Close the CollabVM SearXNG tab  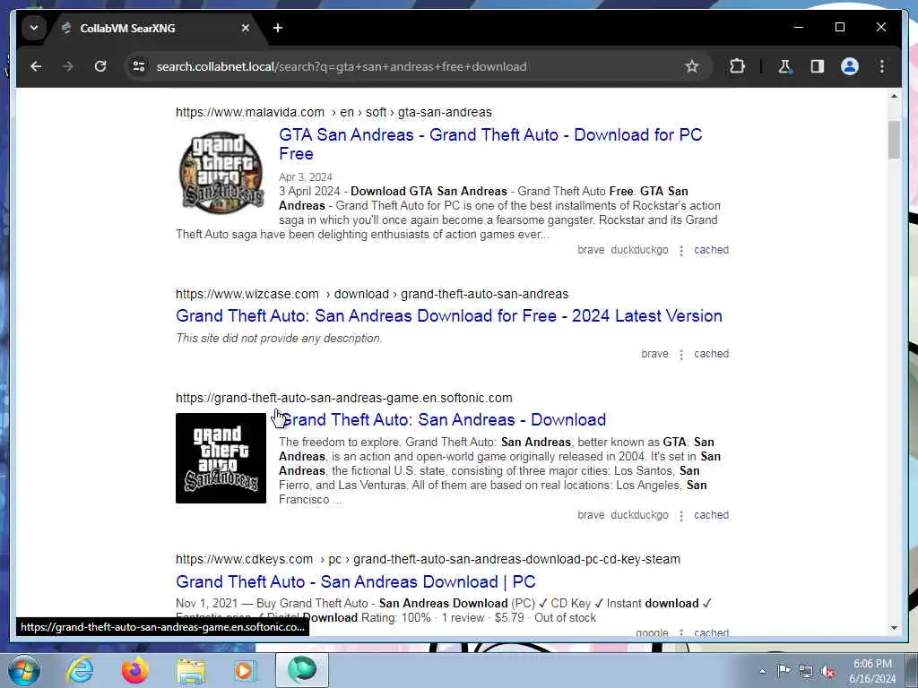(246, 28)
